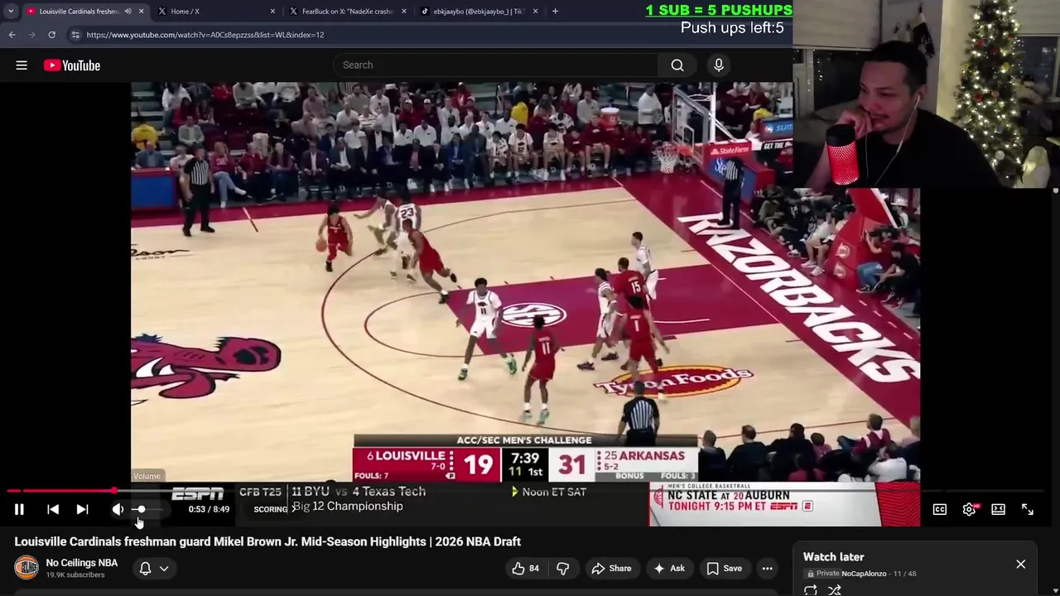Image resolution: width=1060 pixels, height=596 pixels.
Task: Click the browser address bar URL
Action: click(205, 35)
